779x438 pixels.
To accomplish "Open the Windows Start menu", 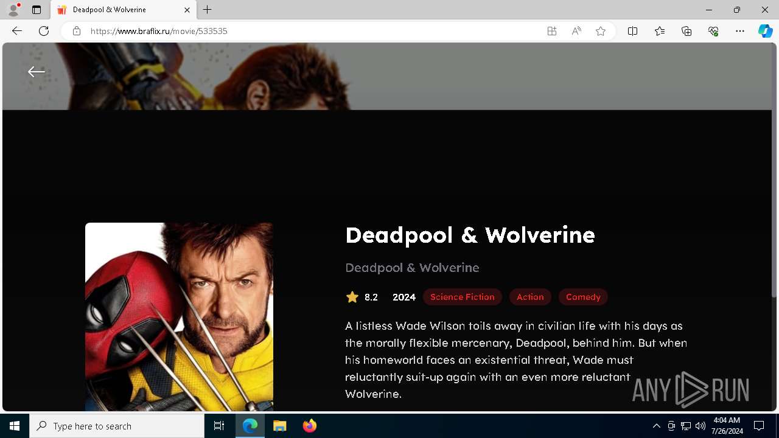I will click(x=15, y=426).
